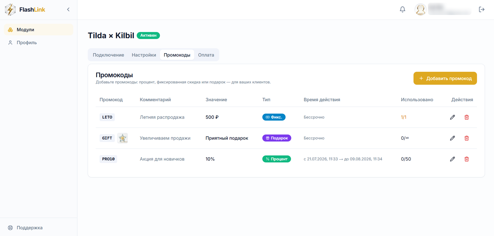Click the user avatar picture
Image resolution: width=494 pixels, height=236 pixels.
420,10
